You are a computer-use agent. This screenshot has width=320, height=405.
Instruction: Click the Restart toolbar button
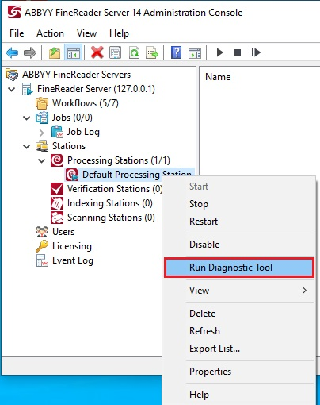pyautogui.click(x=256, y=52)
